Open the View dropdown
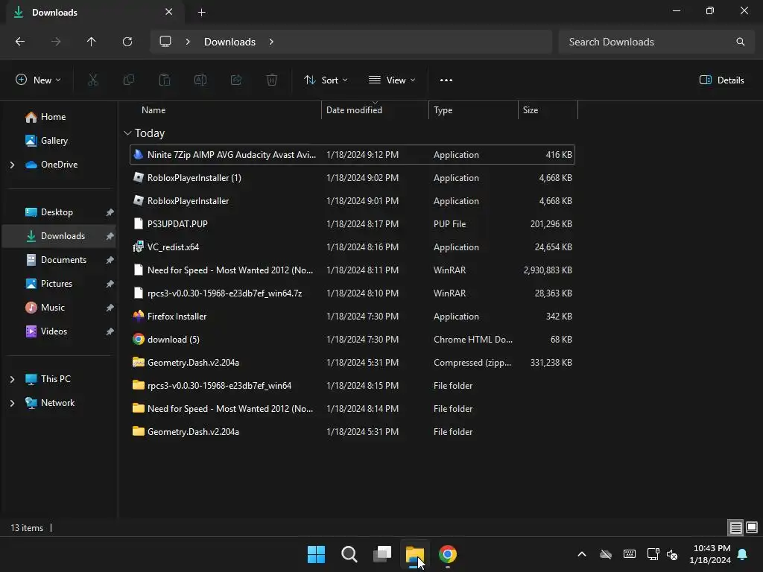Screen dimensions: 763x572 pyautogui.click(x=392, y=80)
